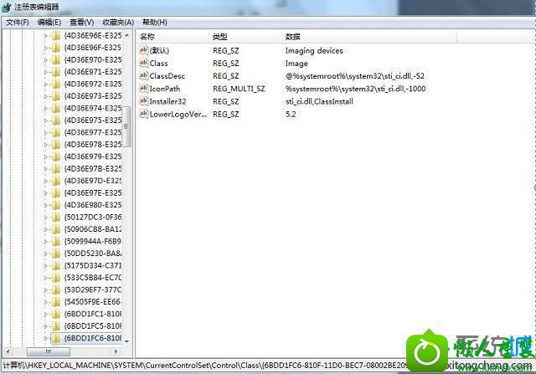536x374 pixels.
Task: Click the tree vertical scrollbar thumb
Action: [126, 126]
